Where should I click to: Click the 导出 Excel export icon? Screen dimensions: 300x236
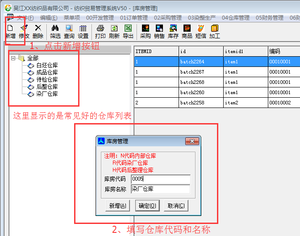[x=128, y=28]
